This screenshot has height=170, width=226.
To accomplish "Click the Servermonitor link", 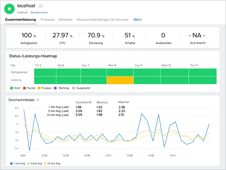I will pos(39,12).
